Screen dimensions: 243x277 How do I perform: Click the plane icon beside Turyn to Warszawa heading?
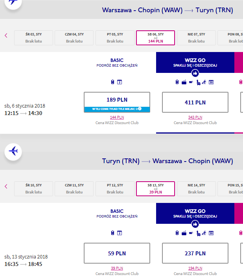[x=13, y=152]
